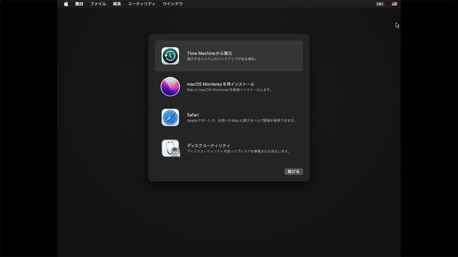
Task: Open the ウインドウ menu
Action: 173,4
